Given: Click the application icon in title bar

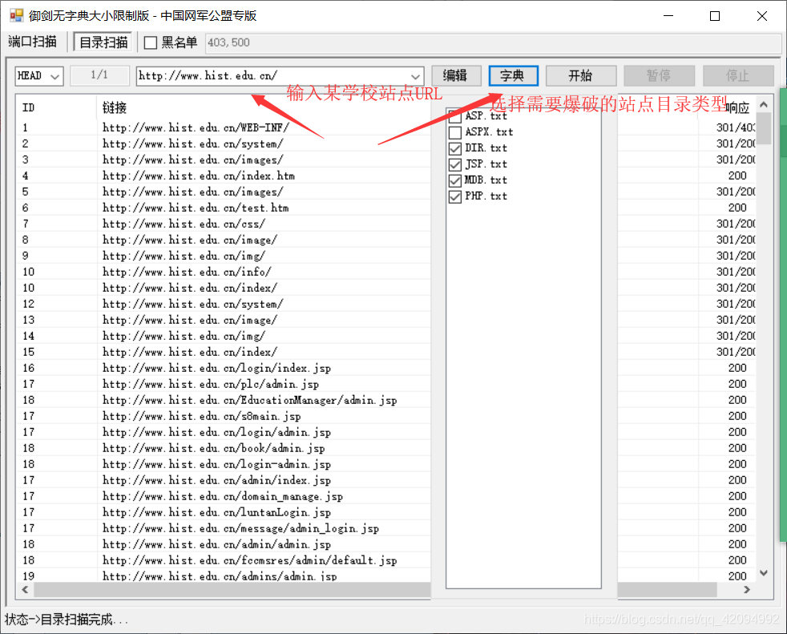Looking at the screenshot, I should click(x=17, y=15).
